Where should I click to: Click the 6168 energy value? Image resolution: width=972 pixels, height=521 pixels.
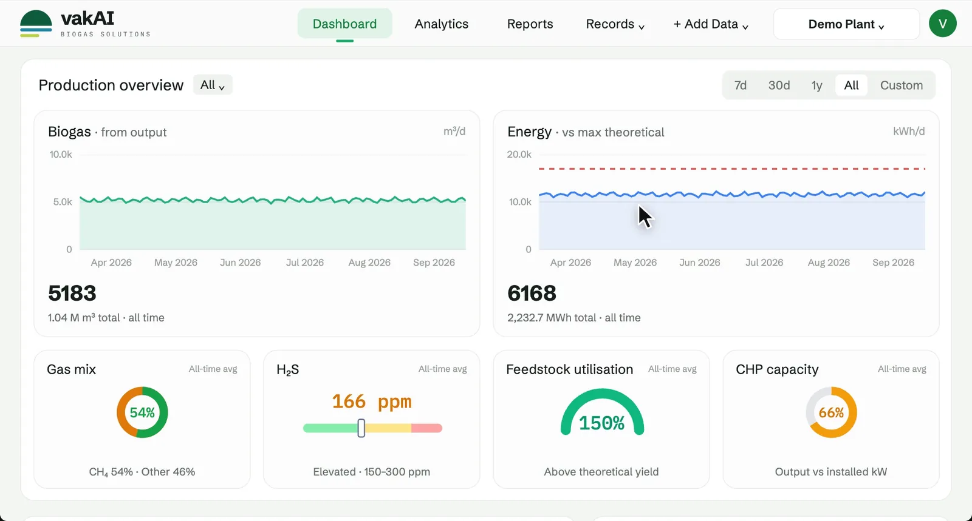click(x=532, y=294)
